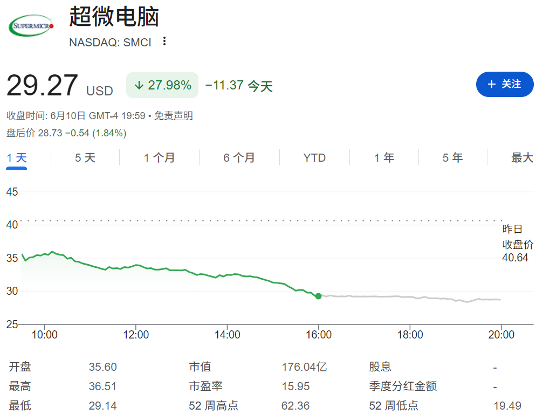Screen dimensions: 543x415
Task: Click the 昨日收盘价 40.64 label
Action: pyautogui.click(x=517, y=243)
